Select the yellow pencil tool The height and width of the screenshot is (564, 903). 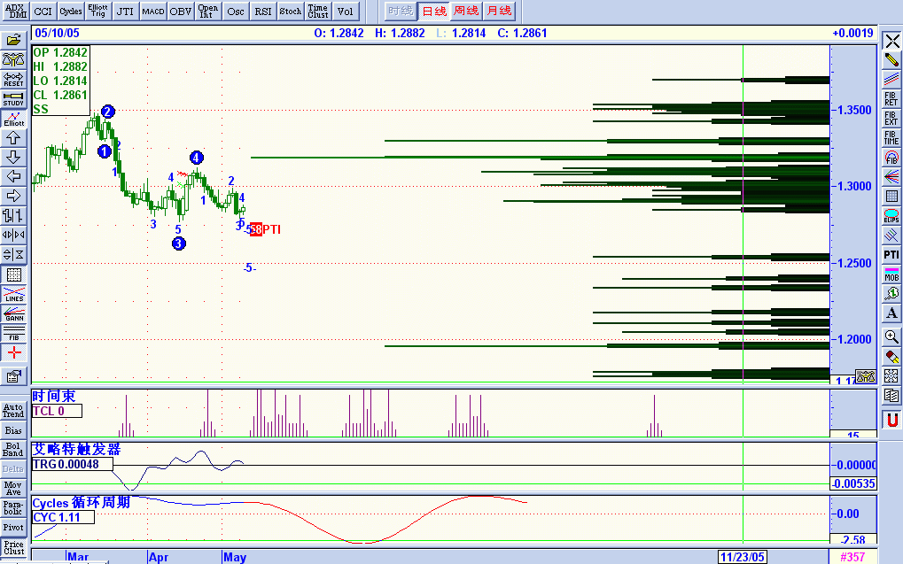(891, 60)
